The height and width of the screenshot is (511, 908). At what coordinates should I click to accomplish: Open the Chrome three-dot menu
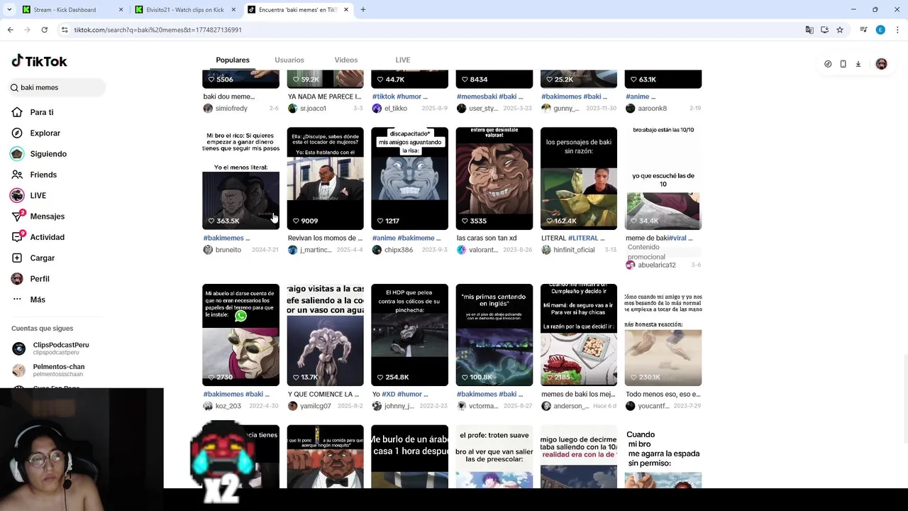(x=897, y=30)
